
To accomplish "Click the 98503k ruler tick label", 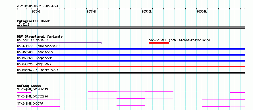I will pos(147,11).
